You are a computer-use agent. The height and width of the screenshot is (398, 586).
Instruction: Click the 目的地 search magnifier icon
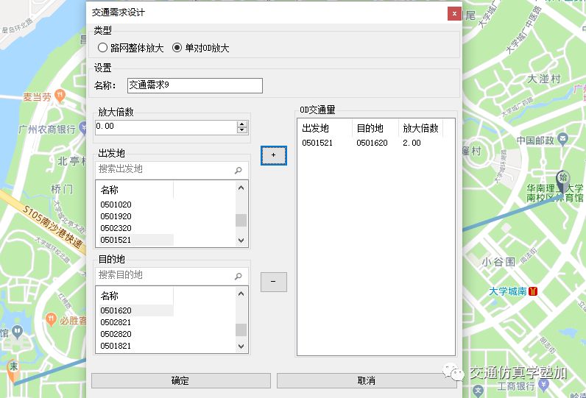[238, 277]
